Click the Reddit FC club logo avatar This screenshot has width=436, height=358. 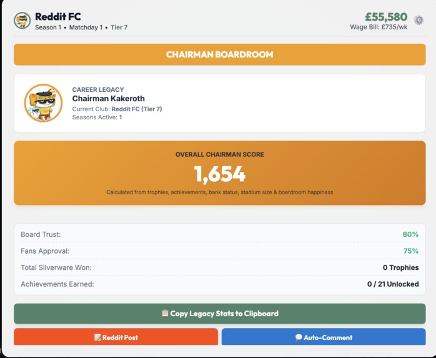point(22,21)
